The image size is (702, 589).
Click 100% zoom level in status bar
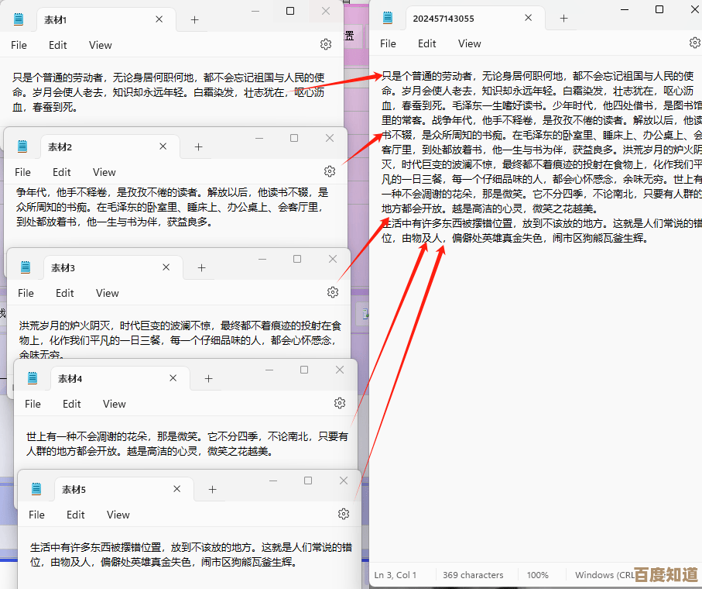537,575
